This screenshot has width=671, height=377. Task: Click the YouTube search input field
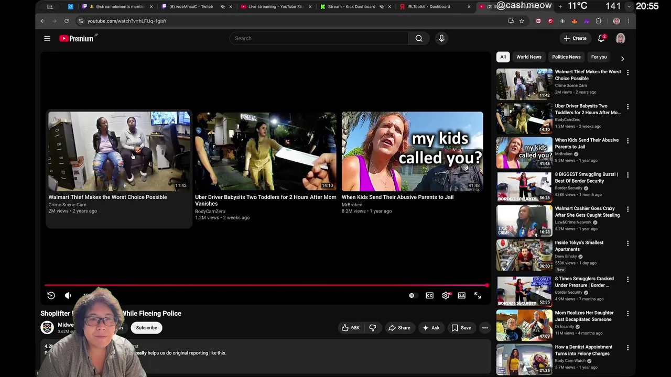point(318,38)
